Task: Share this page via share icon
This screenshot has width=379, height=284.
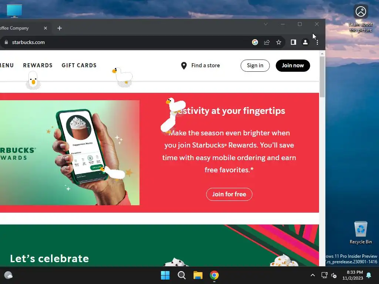Action: point(267,42)
